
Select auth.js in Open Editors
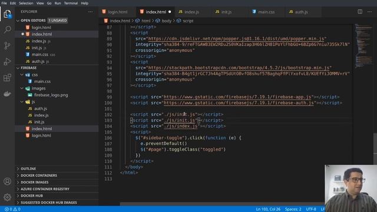point(57,61)
